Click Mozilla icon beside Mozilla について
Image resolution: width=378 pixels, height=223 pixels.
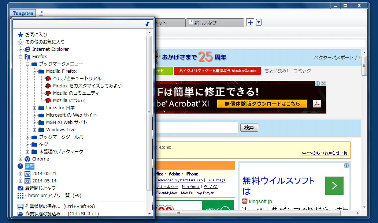tap(48, 101)
